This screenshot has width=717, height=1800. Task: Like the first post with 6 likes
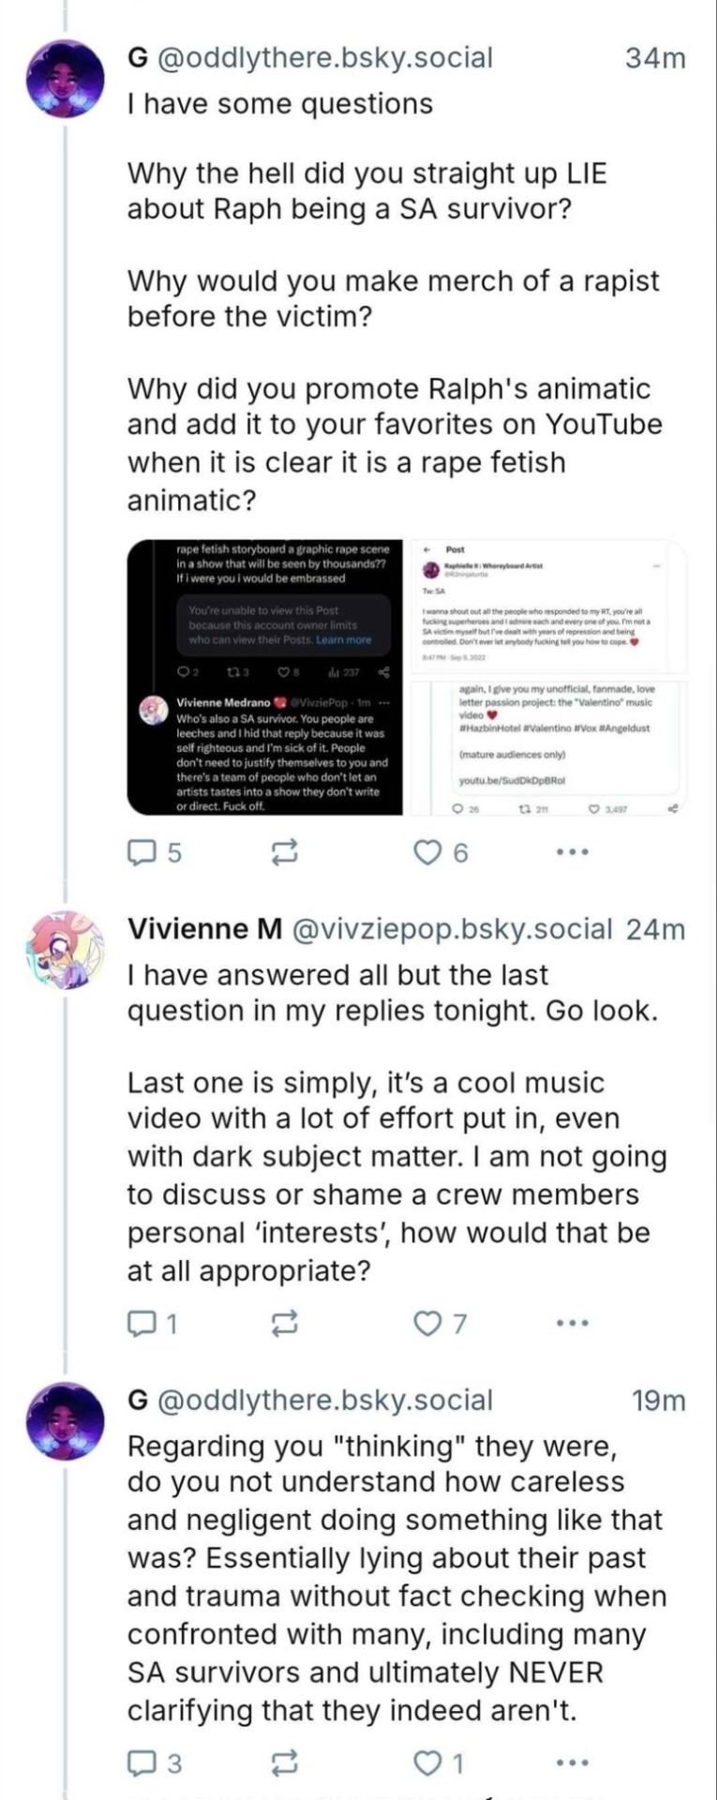[x=429, y=852]
